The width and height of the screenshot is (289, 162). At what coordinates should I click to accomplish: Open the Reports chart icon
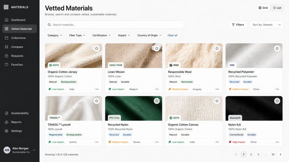tap(7, 122)
